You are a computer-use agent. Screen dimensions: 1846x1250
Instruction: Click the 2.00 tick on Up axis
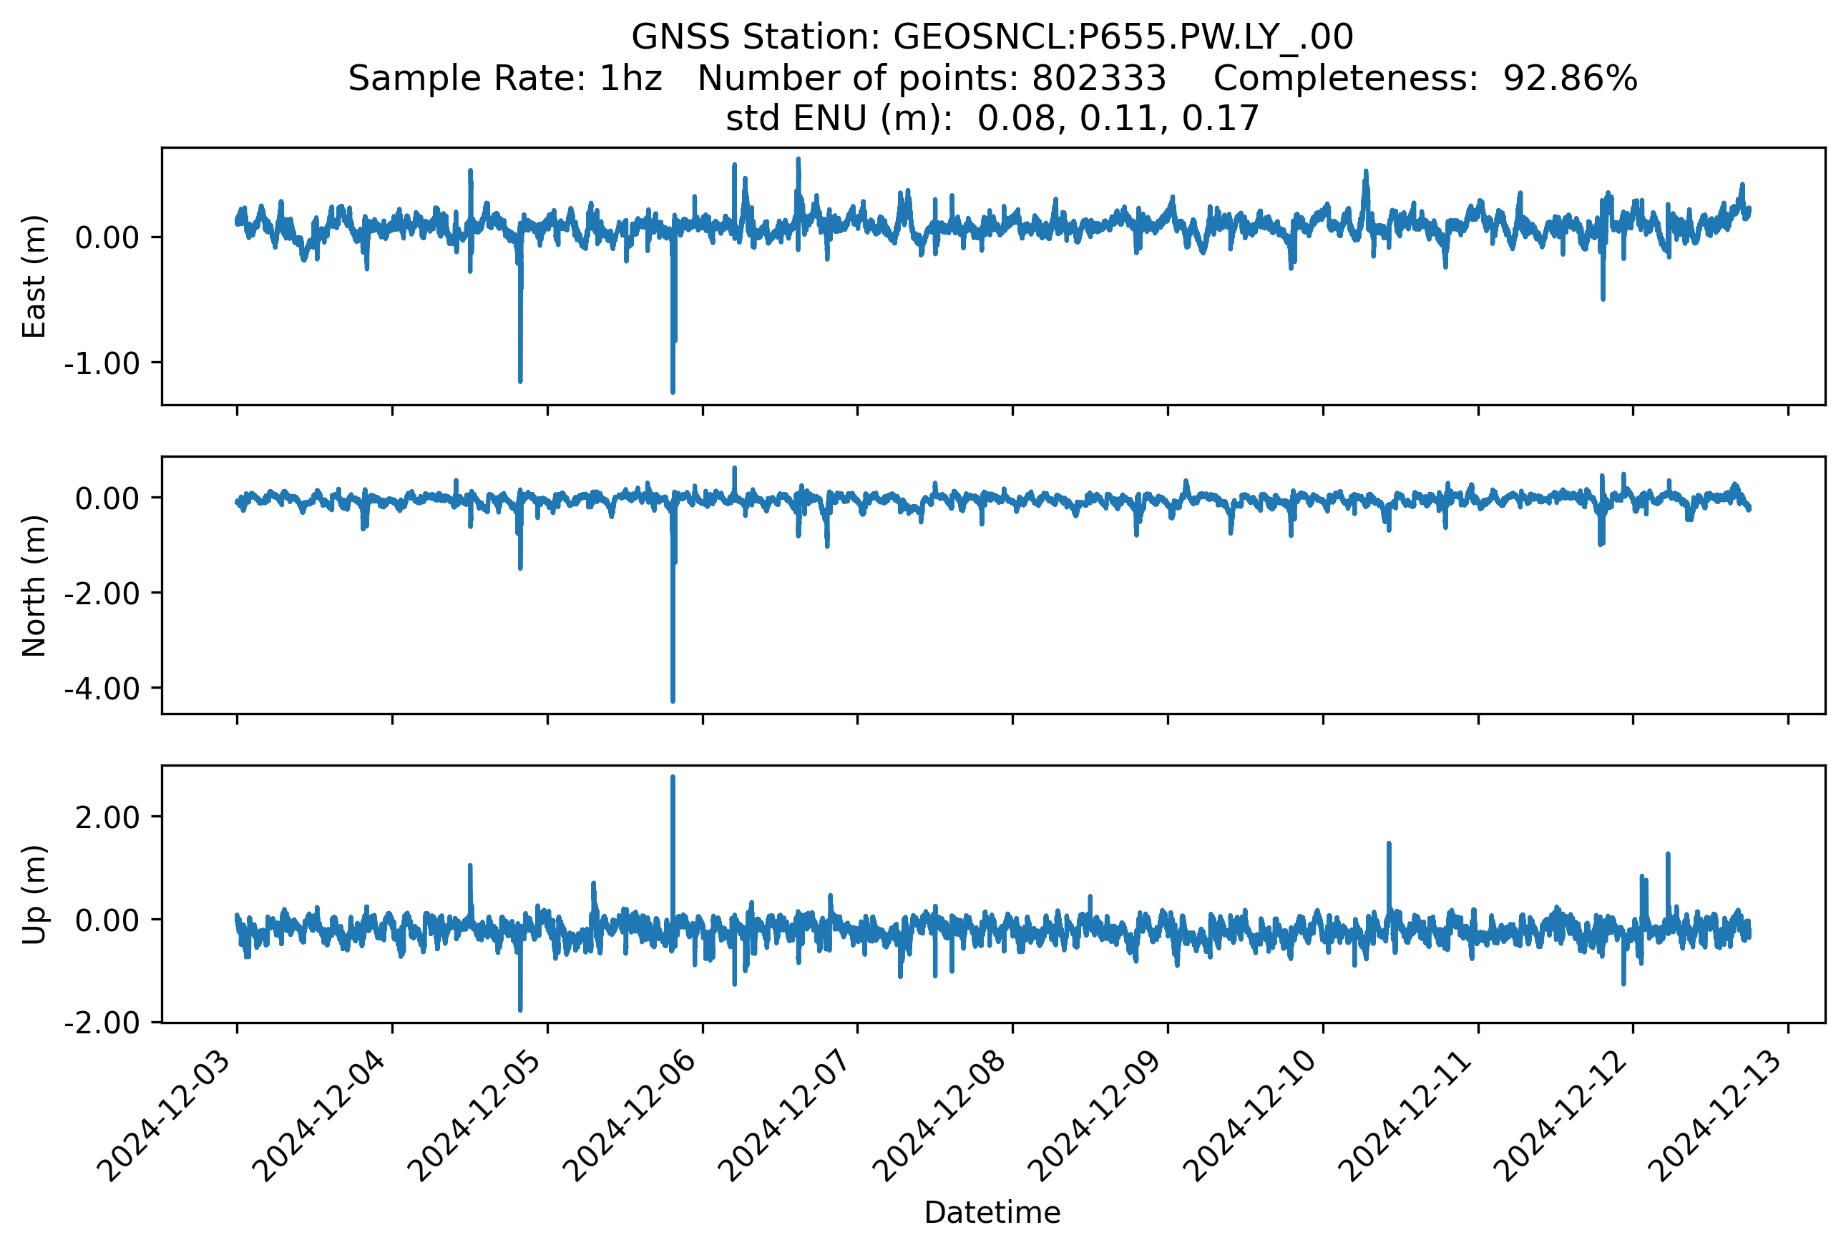[x=107, y=817]
